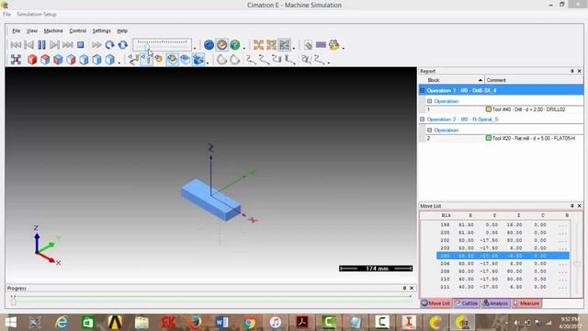The image size is (588, 331).
Task: Toggle the orange-gray sphere mode icon
Action: pyautogui.click(x=222, y=45)
